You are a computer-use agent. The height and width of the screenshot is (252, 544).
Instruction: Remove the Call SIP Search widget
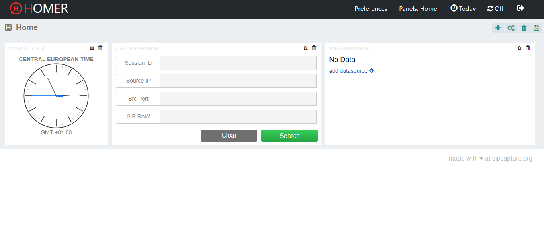click(x=314, y=48)
